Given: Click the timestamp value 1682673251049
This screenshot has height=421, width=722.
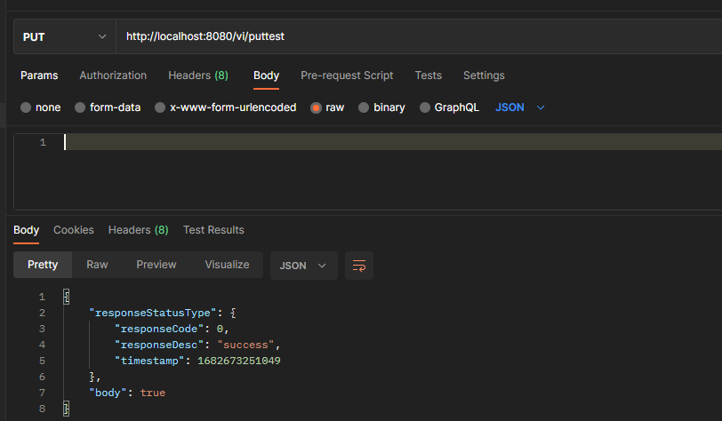Looking at the screenshot, I should coord(239,361).
